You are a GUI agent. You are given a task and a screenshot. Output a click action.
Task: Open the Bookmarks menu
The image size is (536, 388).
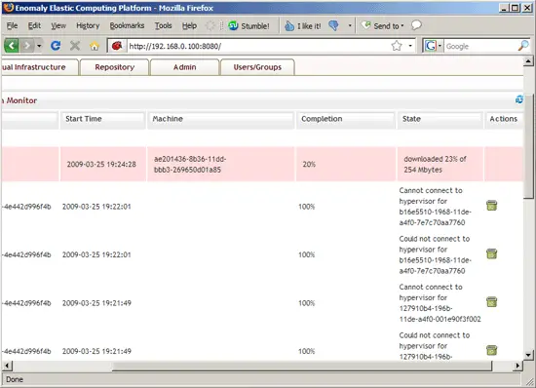tap(127, 25)
